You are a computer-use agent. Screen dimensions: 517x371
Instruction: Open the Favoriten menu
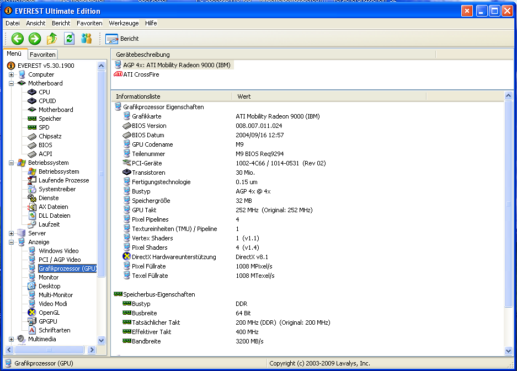[89, 23]
